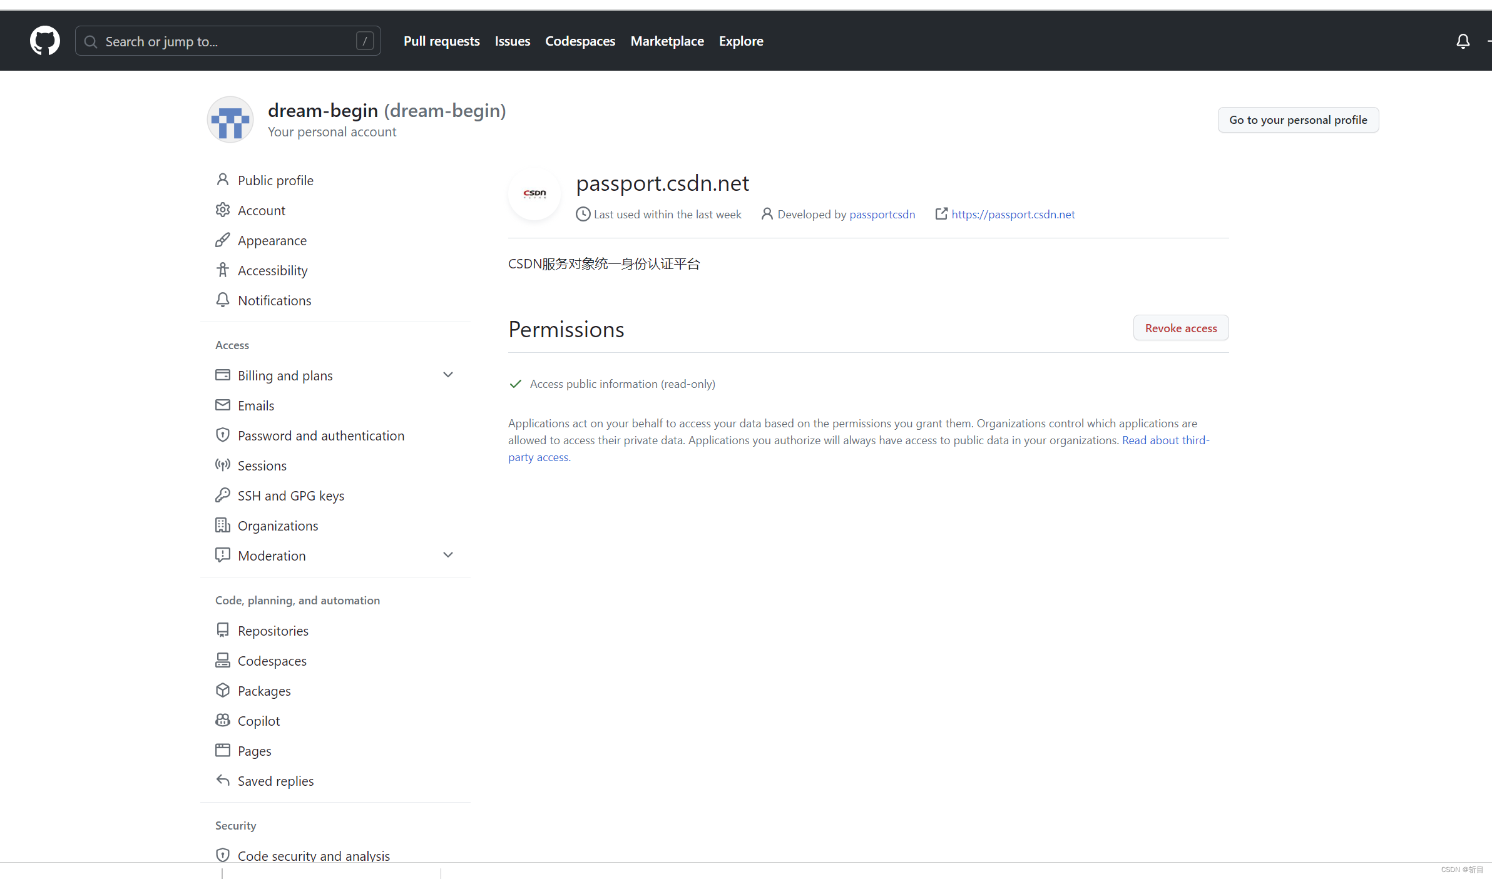Click the CSDN app logo avatar
This screenshot has height=879, width=1492.
[534, 194]
